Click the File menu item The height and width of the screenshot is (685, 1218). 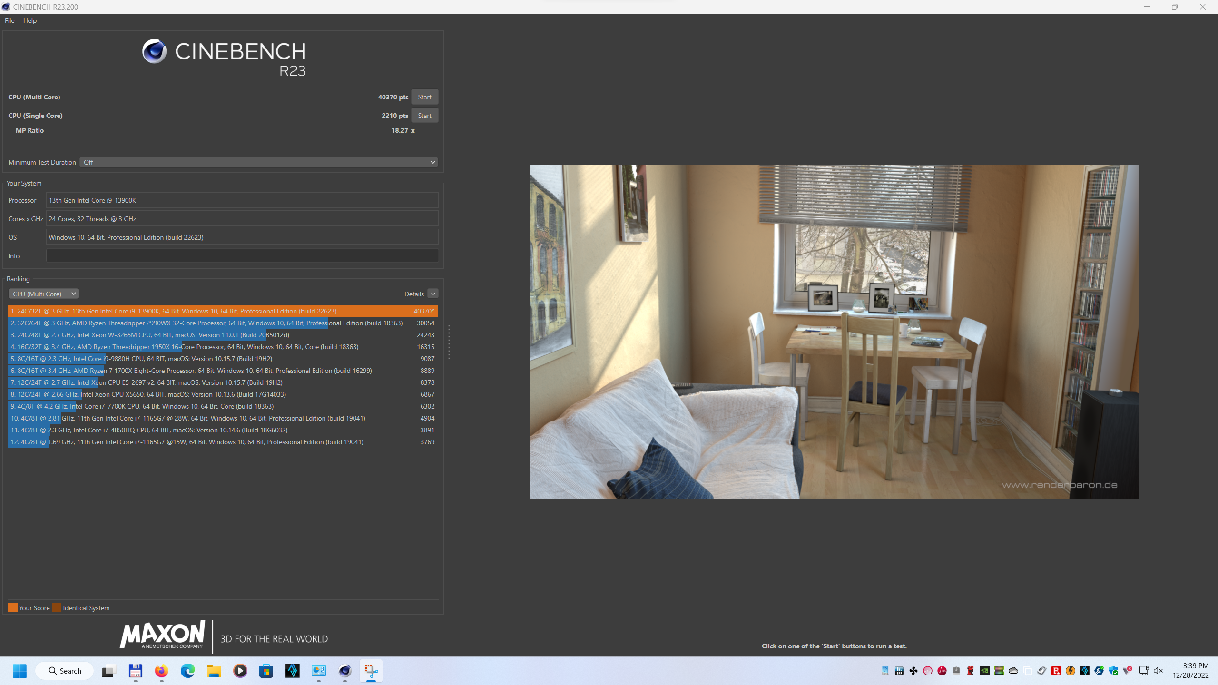click(x=9, y=20)
